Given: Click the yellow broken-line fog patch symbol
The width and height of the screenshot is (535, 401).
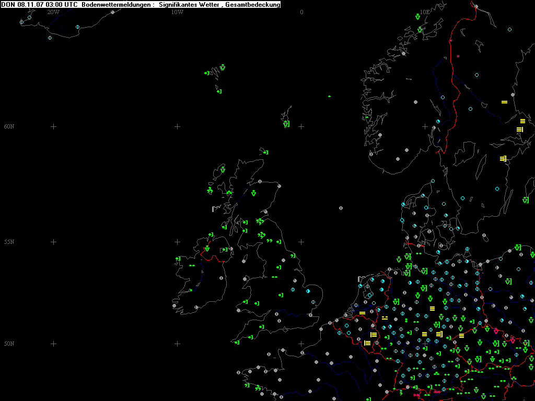Looking at the screenshot, I should pos(385,317).
